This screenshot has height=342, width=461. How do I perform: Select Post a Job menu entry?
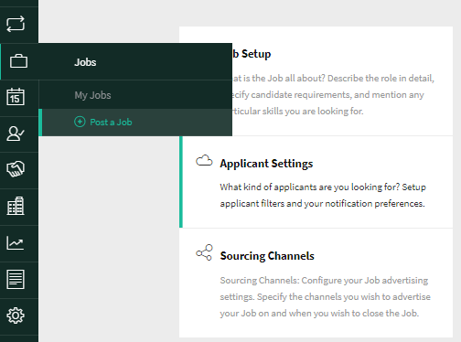[135, 123]
